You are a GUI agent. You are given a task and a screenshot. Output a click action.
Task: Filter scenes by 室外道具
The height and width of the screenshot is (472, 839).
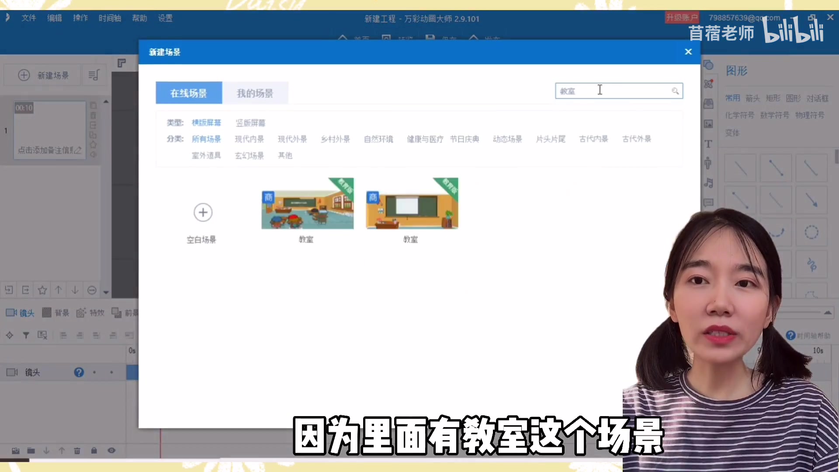pos(206,156)
